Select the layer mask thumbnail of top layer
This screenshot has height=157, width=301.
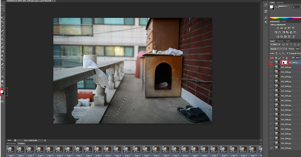(285, 62)
